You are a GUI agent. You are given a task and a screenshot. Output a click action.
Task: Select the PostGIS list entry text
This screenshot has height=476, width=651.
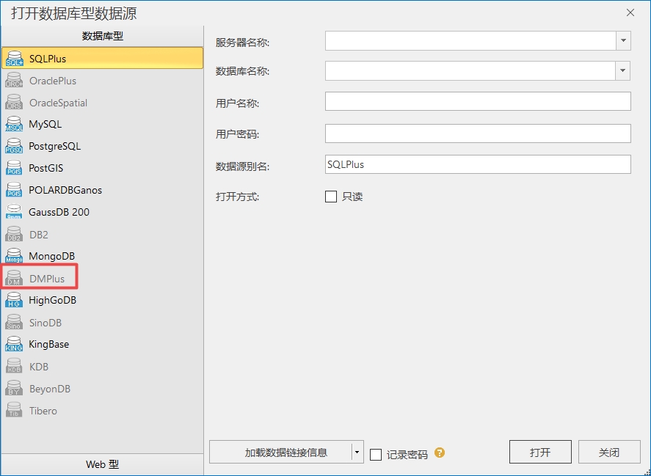point(46,168)
